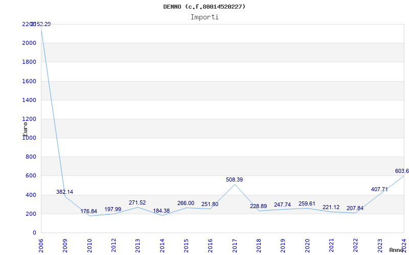This screenshot has width=409, height=255.
Task: Click the 266.00 data label
Action: 186,203
